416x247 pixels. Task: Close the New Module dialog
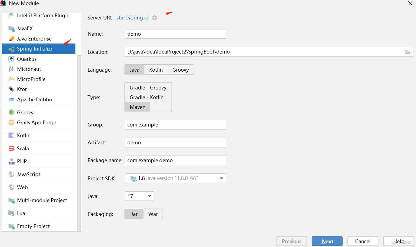point(410,3)
